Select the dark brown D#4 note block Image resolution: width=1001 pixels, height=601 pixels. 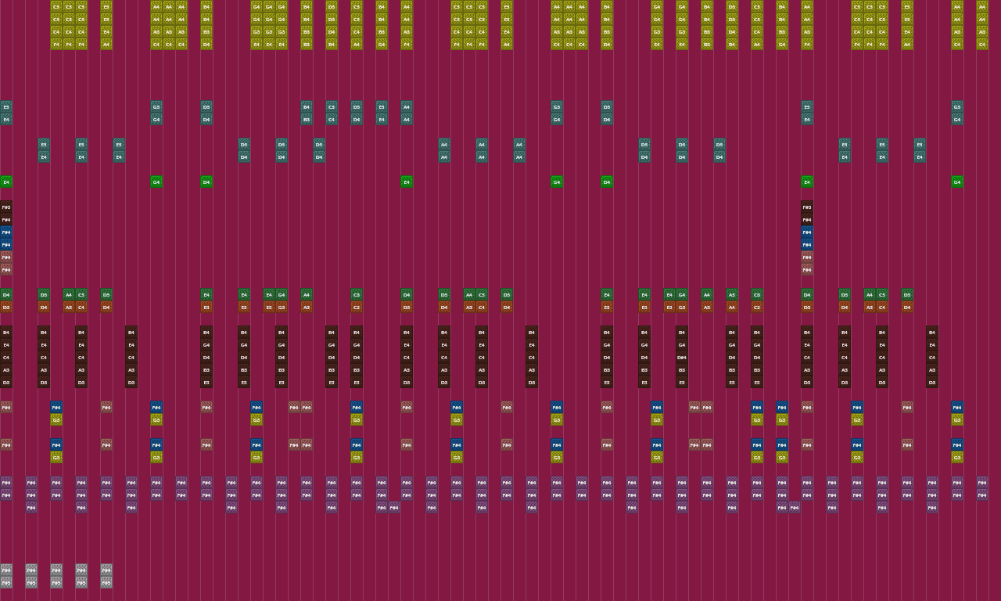tap(682, 357)
